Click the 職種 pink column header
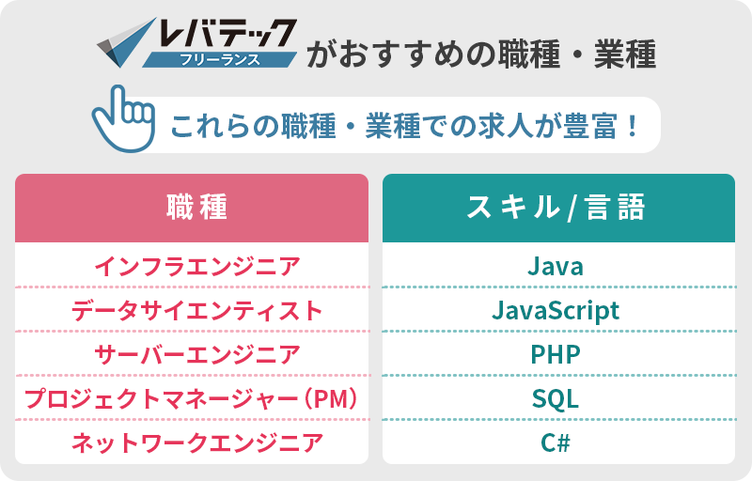 coord(192,208)
